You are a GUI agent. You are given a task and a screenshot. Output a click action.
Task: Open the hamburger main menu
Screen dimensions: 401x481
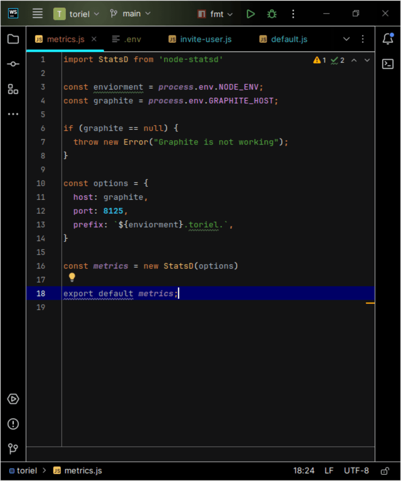pyautogui.click(x=38, y=14)
